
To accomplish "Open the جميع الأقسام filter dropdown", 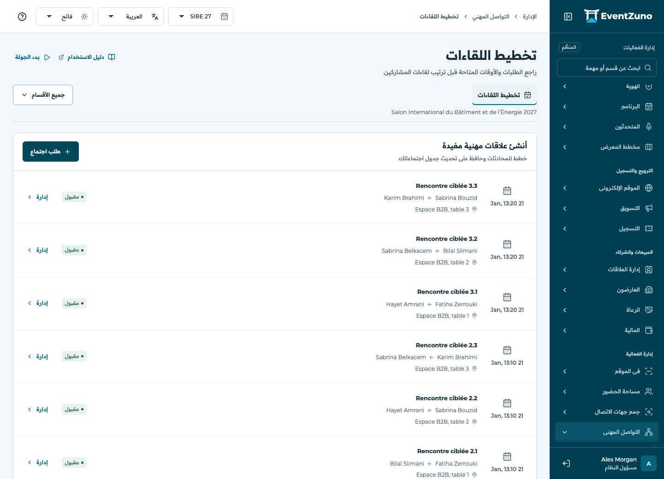I will [43, 95].
